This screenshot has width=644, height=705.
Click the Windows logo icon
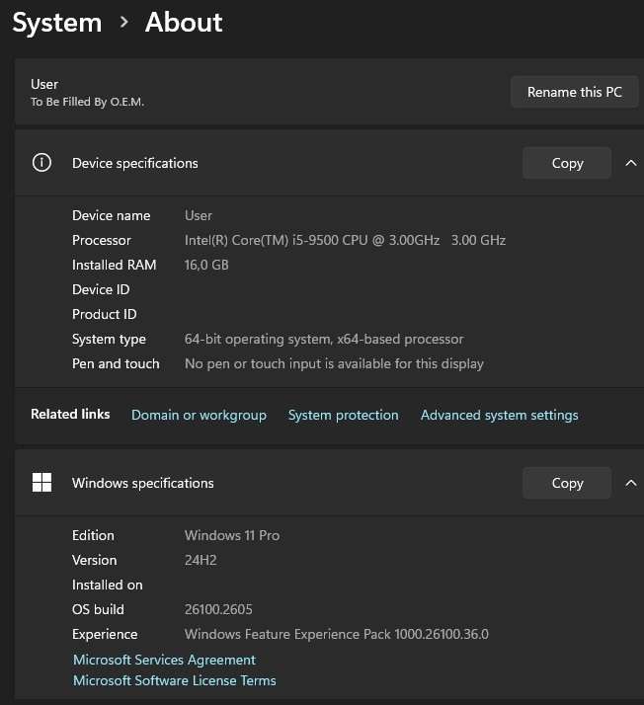coord(41,483)
